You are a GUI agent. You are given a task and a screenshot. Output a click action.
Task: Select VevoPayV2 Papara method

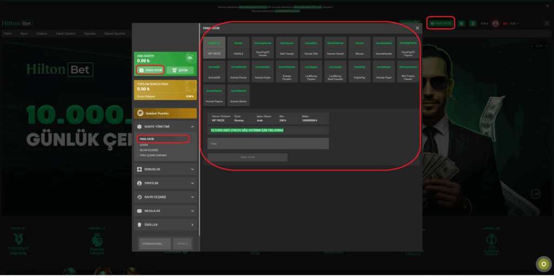point(408,48)
